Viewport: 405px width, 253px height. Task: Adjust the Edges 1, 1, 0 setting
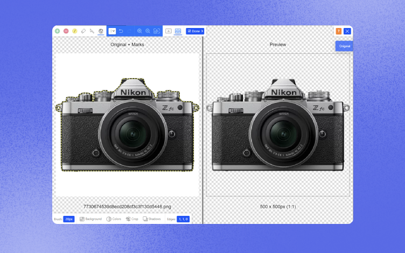tap(183, 219)
